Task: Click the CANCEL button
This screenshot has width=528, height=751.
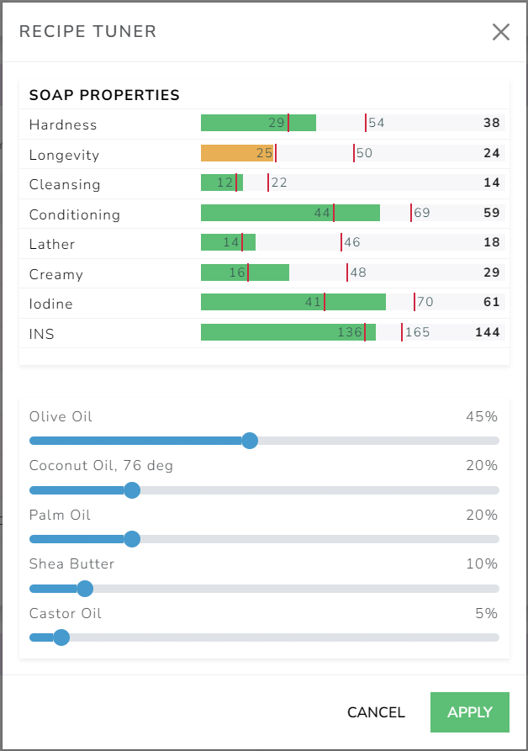Action: pyautogui.click(x=376, y=712)
